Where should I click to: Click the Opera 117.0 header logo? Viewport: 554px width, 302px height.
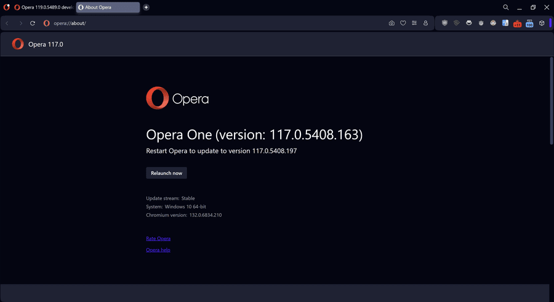pos(18,44)
